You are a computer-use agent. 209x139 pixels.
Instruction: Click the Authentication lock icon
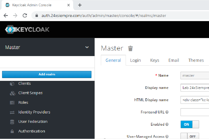(x=12, y=131)
